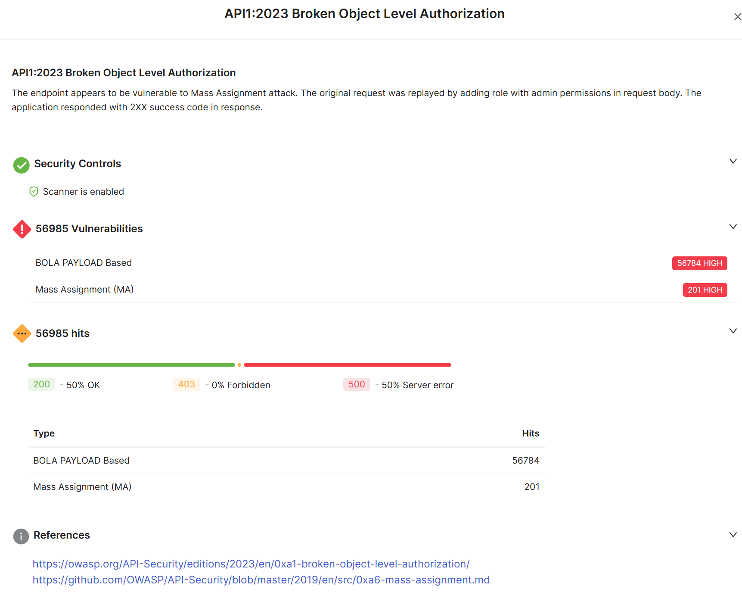This screenshot has width=742, height=614.
Task: Click the green Security Controls checkmark icon
Action: click(21, 165)
